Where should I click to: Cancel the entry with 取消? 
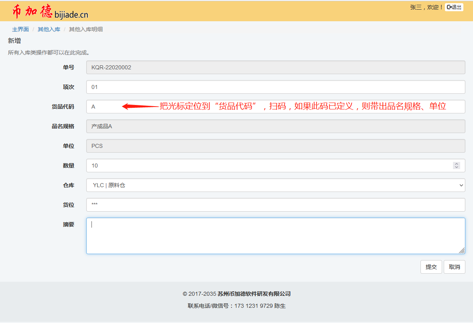(x=454, y=267)
